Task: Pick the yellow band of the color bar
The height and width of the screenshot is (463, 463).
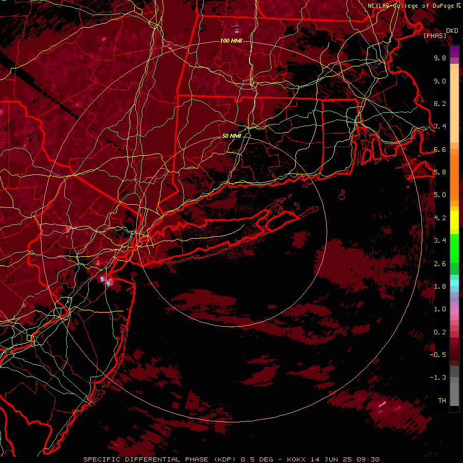Action: [454, 220]
